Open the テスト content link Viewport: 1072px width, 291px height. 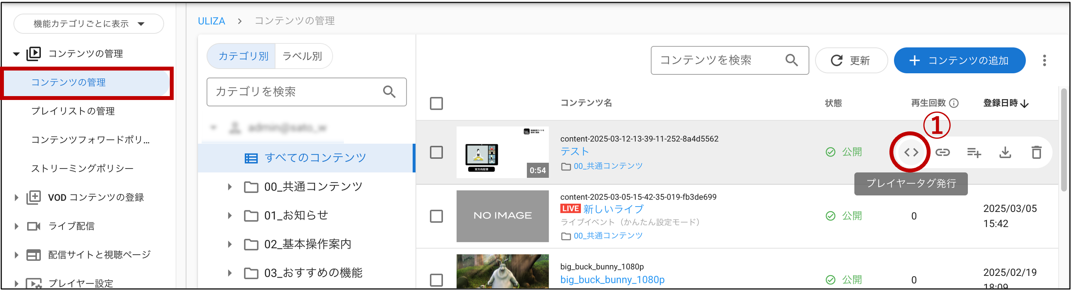point(574,152)
